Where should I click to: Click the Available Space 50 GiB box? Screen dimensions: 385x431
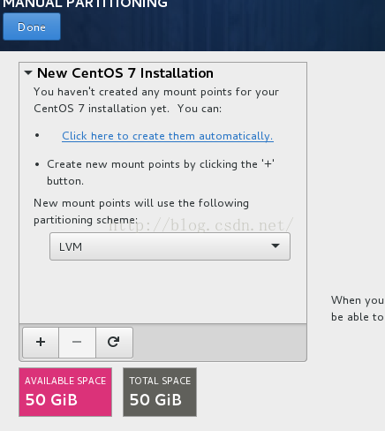click(x=65, y=392)
